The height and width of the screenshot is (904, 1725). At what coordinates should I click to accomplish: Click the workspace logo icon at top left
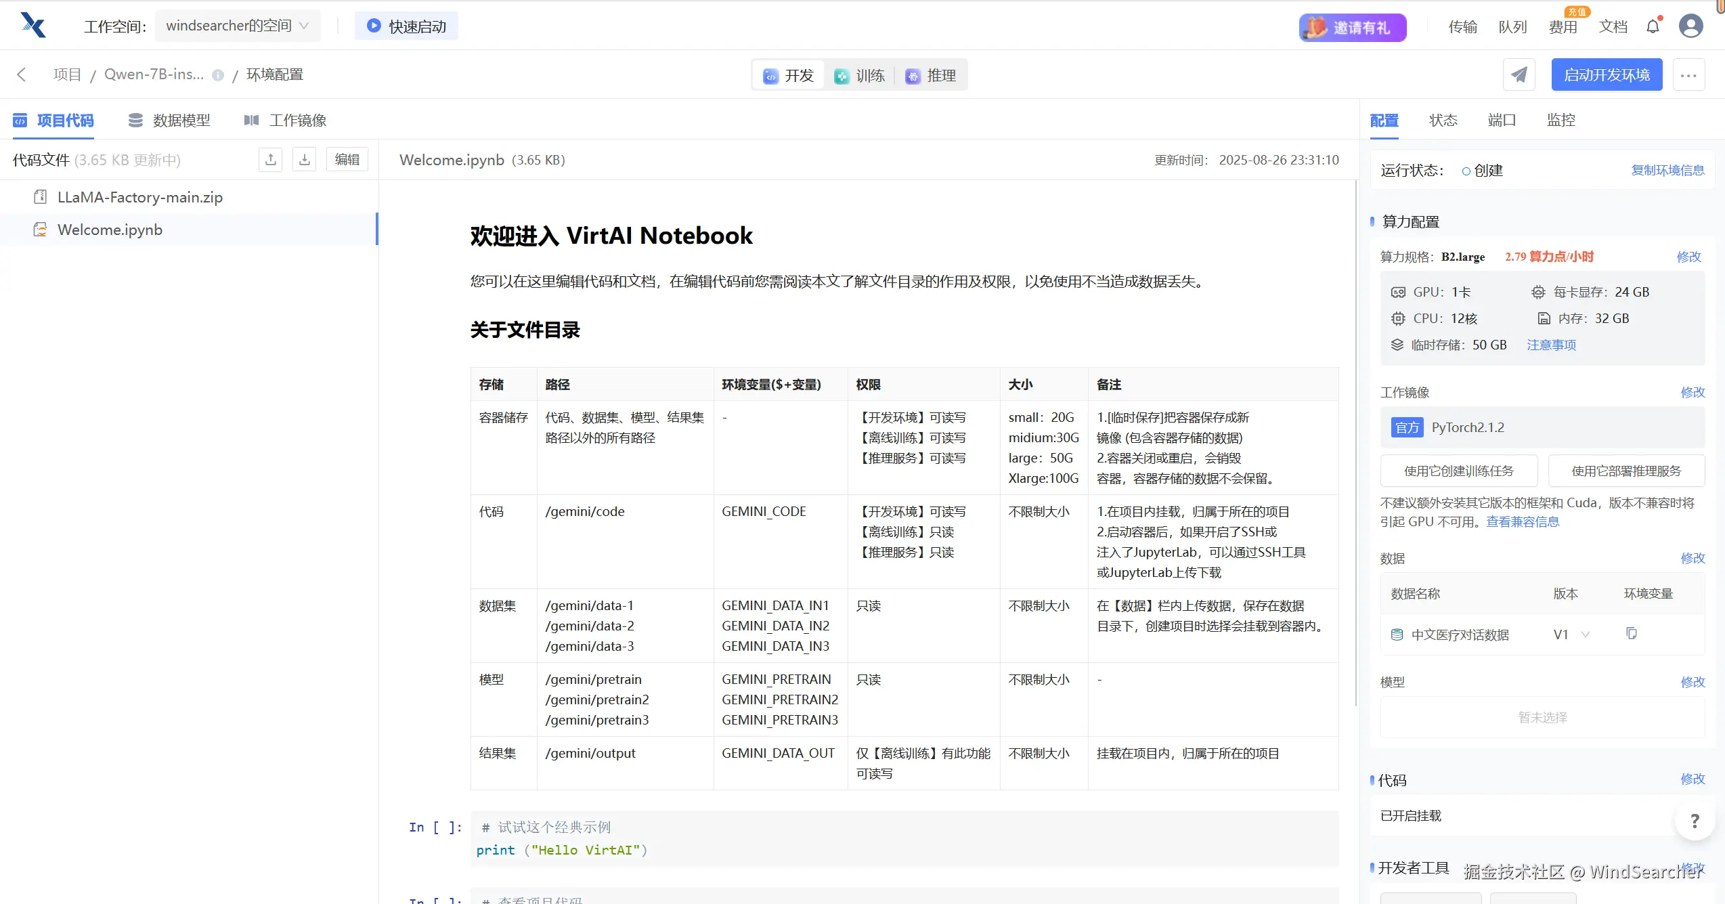(32, 25)
